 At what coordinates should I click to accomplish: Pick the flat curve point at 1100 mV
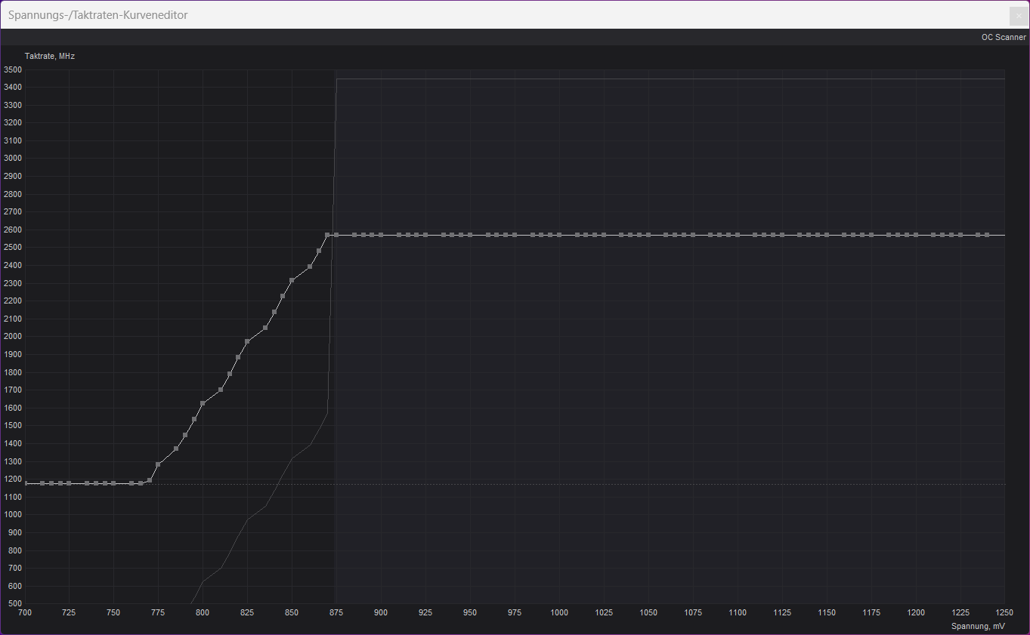738,235
